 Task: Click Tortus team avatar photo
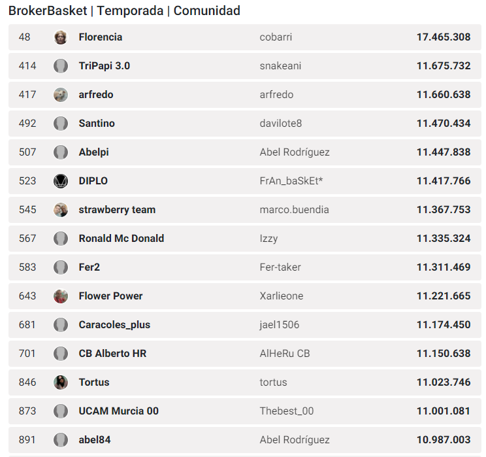[61, 382]
